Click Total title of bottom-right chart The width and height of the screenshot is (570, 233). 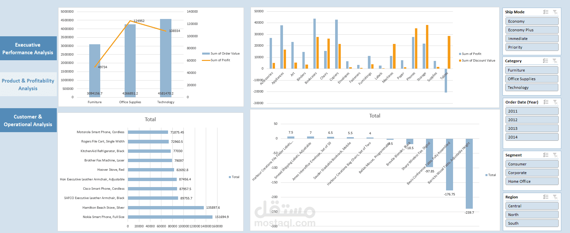(375, 116)
